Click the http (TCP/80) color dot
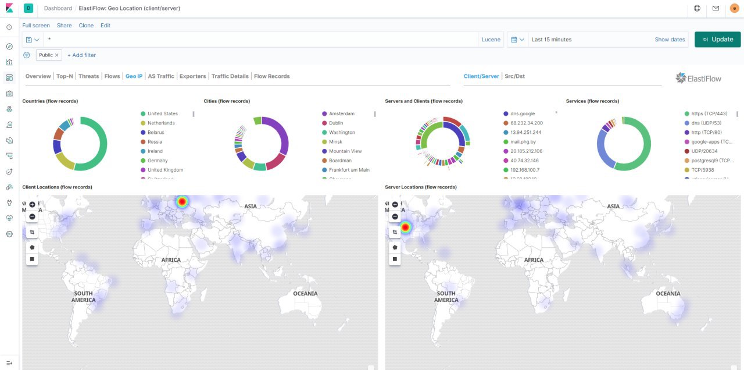This screenshot has width=744, height=370. point(687,132)
